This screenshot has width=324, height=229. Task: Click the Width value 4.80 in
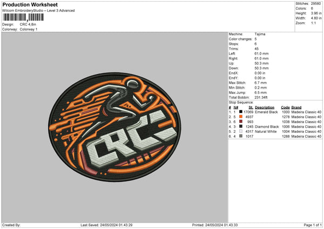316,18
